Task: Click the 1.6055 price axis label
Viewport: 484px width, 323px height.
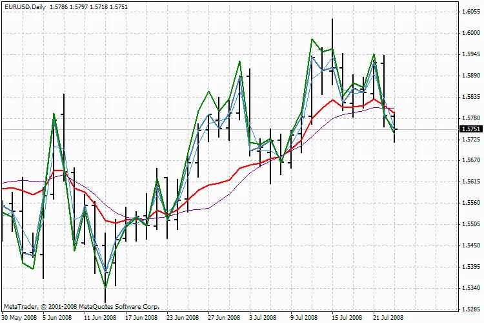Action: coord(470,12)
